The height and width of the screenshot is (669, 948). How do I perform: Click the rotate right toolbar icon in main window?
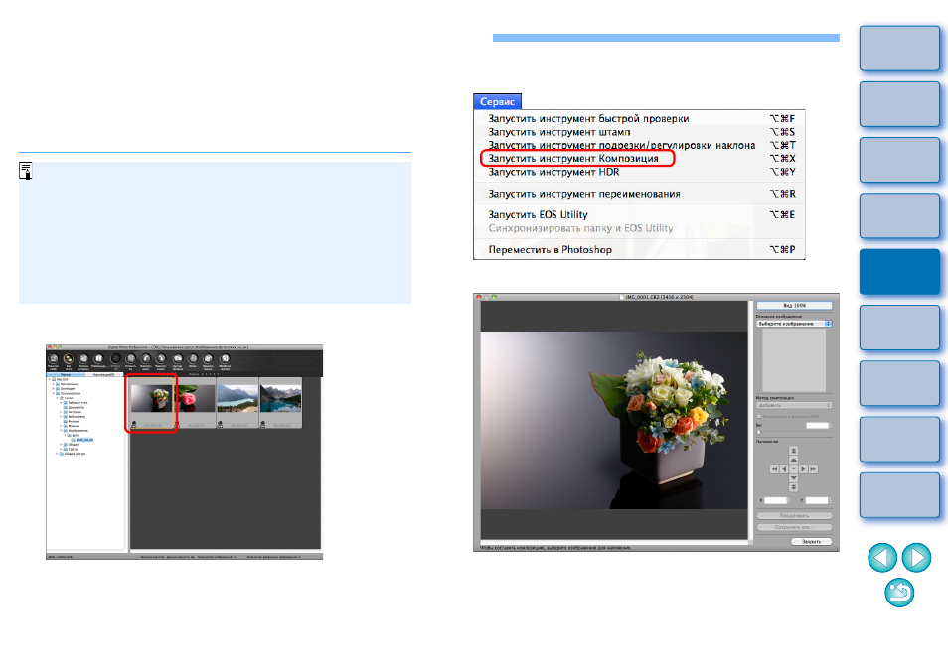click(x=161, y=358)
